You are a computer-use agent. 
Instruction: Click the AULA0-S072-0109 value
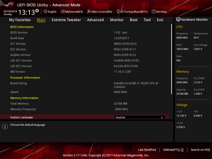126,66
